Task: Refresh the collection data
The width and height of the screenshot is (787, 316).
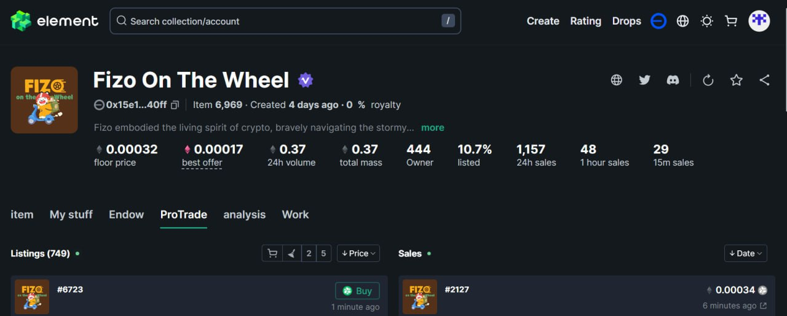Action: click(x=708, y=80)
